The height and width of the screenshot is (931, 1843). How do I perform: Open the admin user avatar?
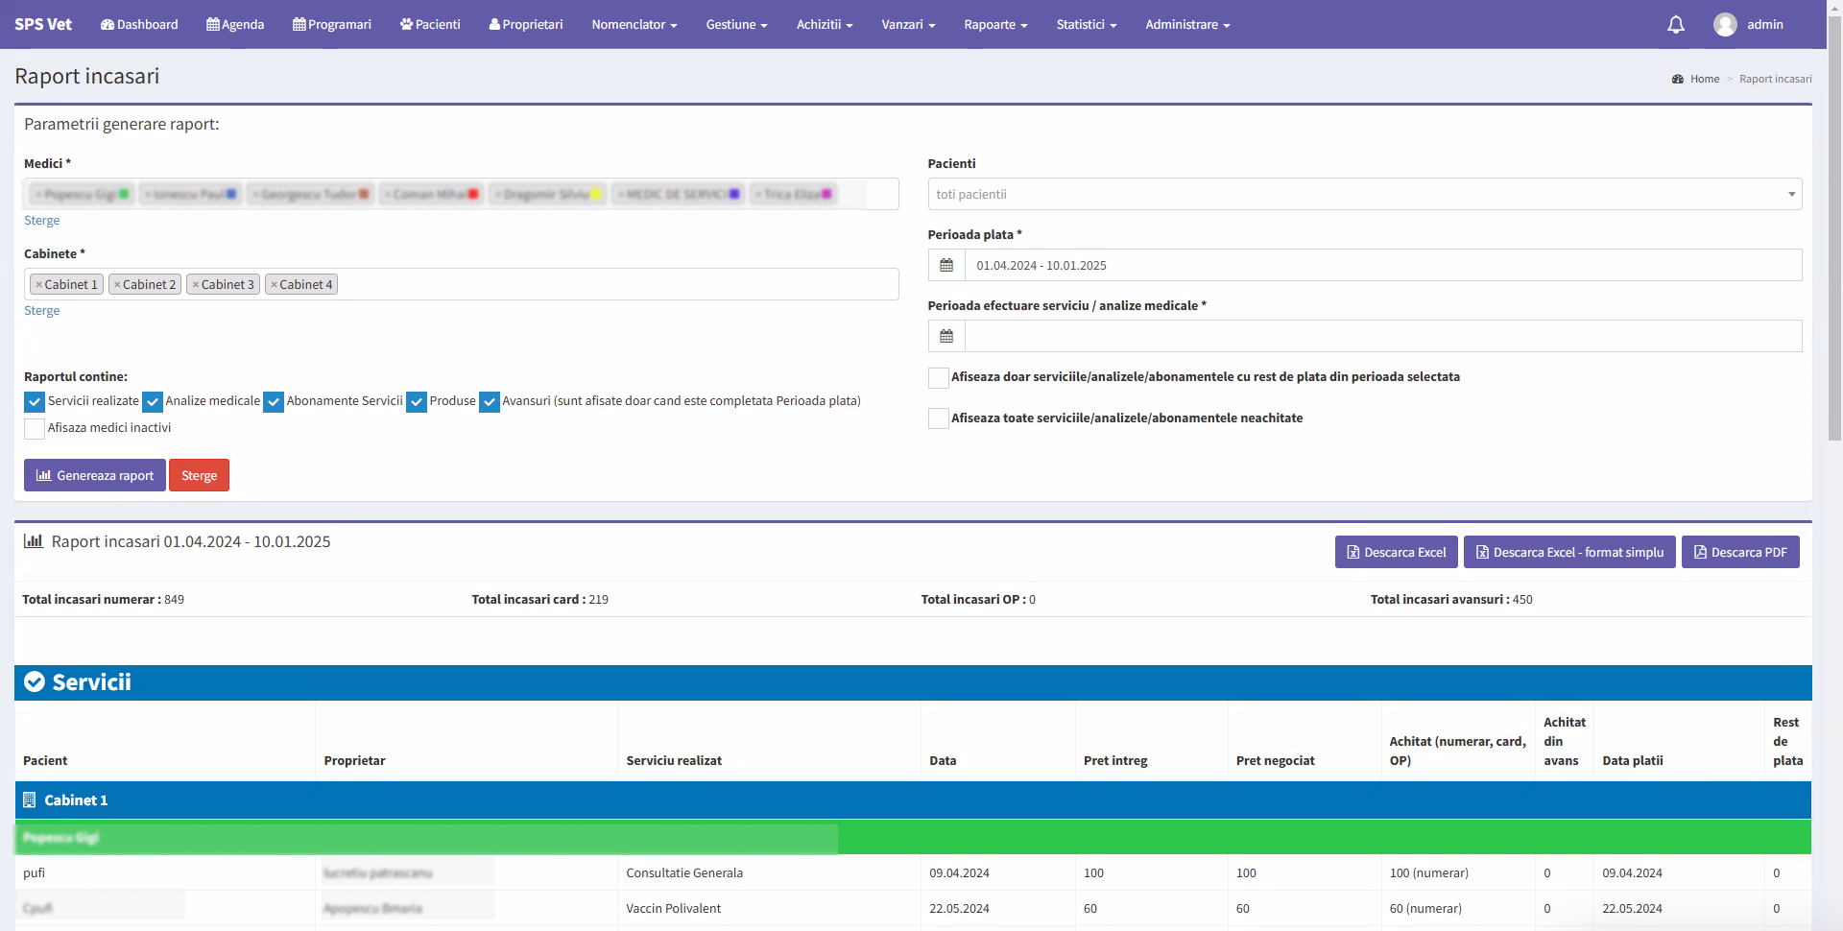(x=1724, y=25)
